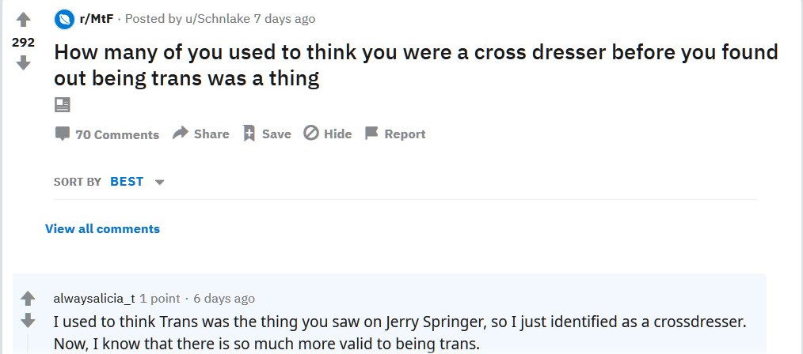Downvote alwaysalicia_t's comment

[28, 320]
